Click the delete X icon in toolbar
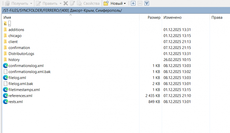The height and width of the screenshot is (133, 230). point(66,3)
